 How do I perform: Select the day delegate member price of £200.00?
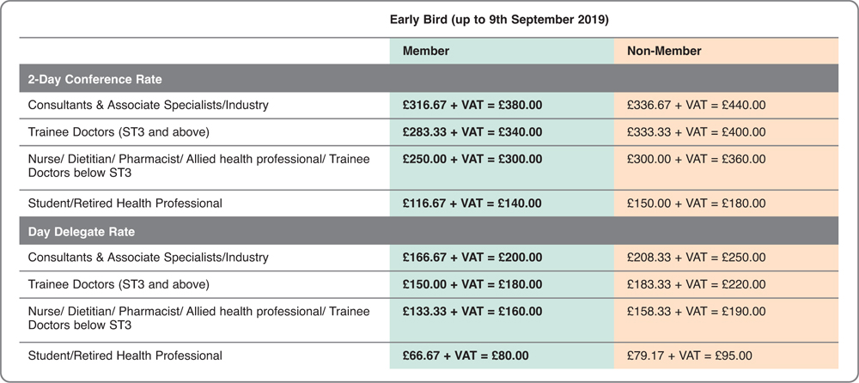click(x=472, y=258)
